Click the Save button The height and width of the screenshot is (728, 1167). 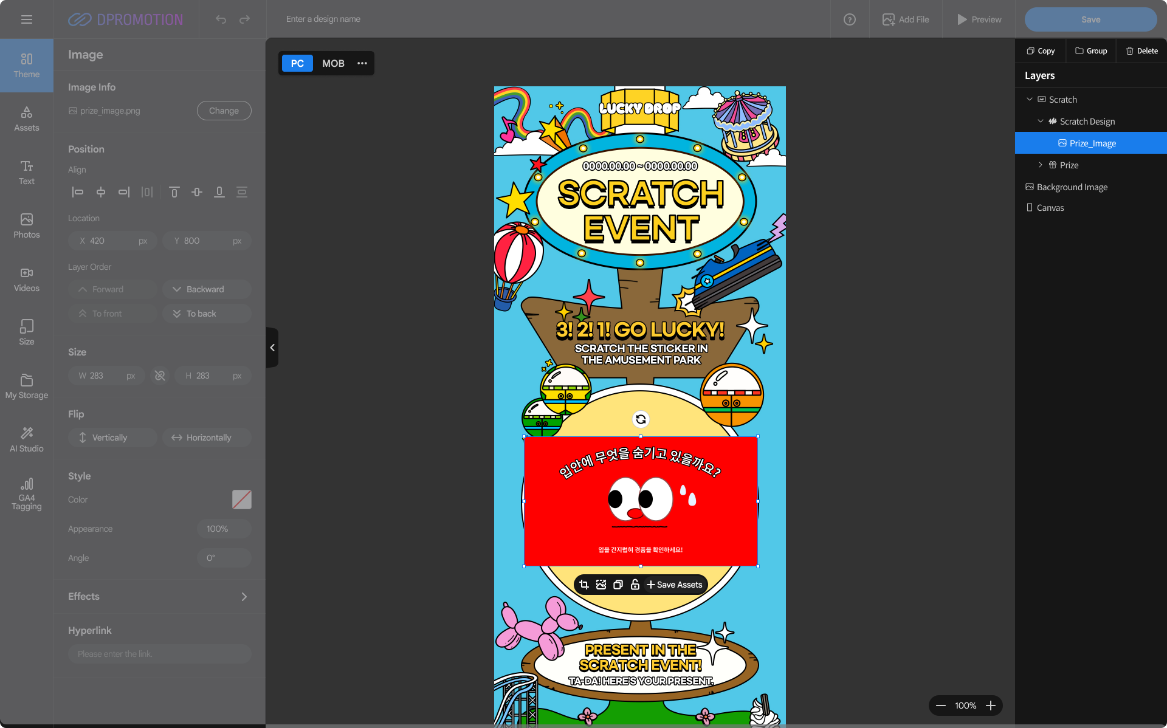[x=1090, y=19]
